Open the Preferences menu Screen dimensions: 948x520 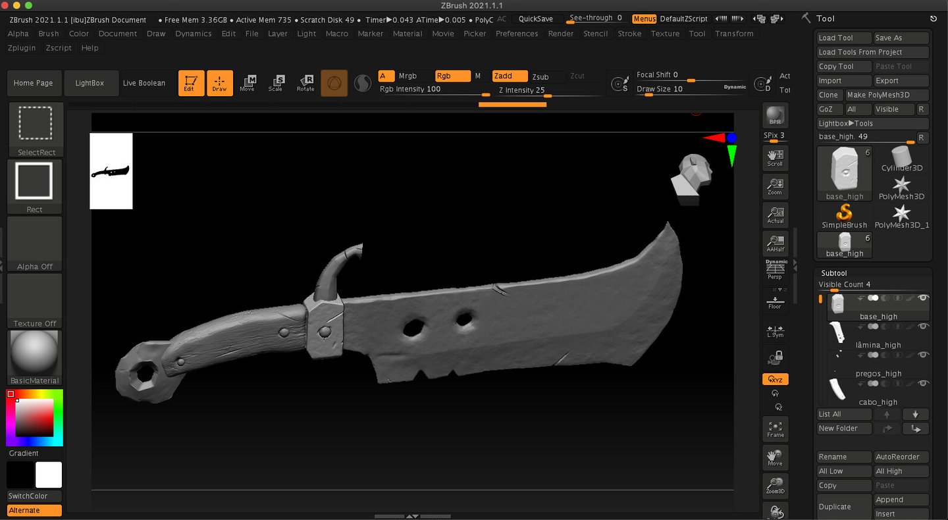pos(516,34)
